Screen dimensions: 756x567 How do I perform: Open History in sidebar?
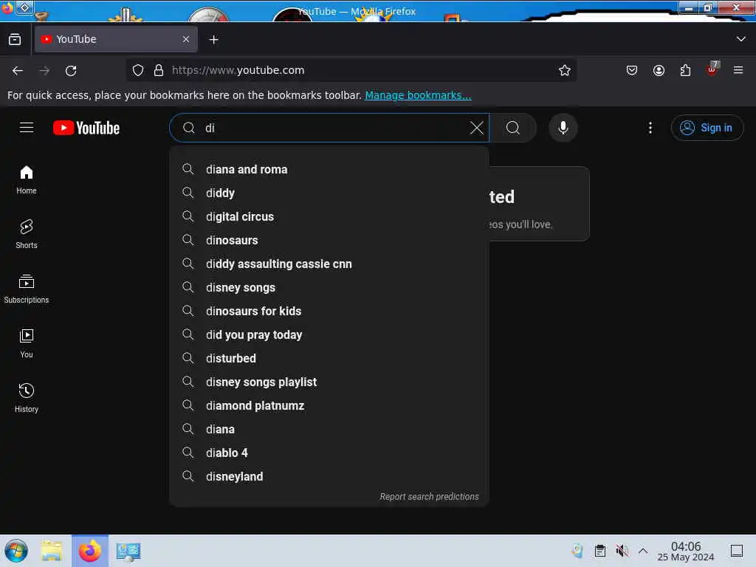click(x=27, y=398)
